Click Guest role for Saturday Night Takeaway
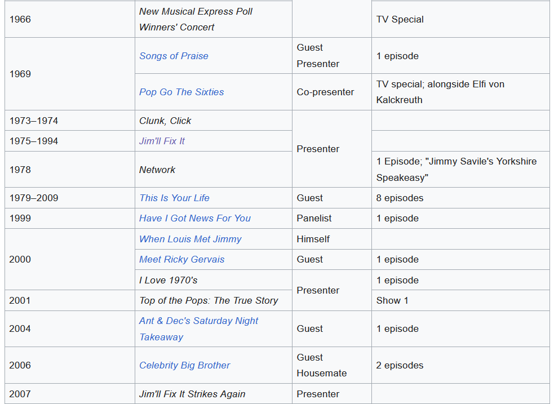The image size is (554, 404). (x=309, y=329)
